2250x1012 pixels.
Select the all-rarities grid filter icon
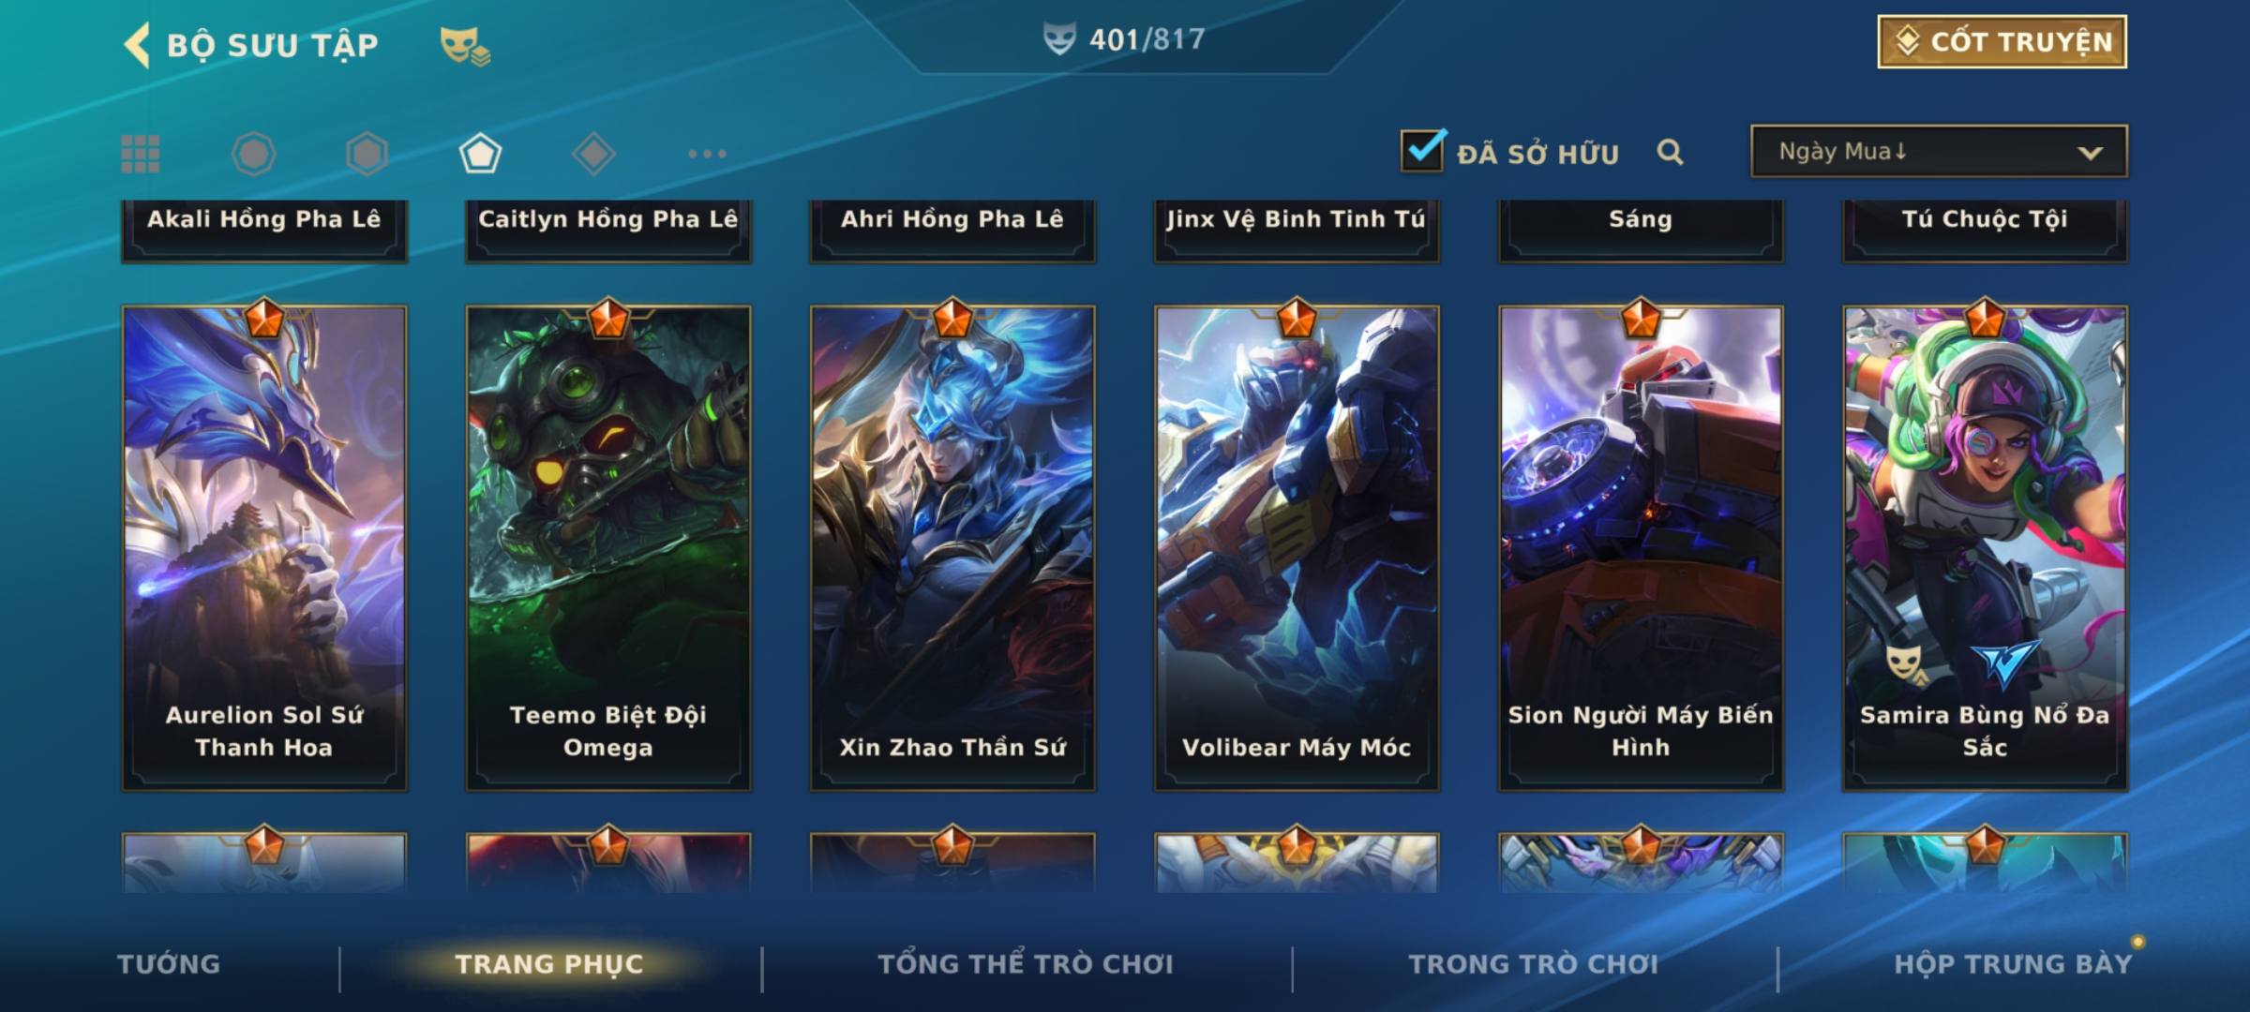pyautogui.click(x=141, y=154)
